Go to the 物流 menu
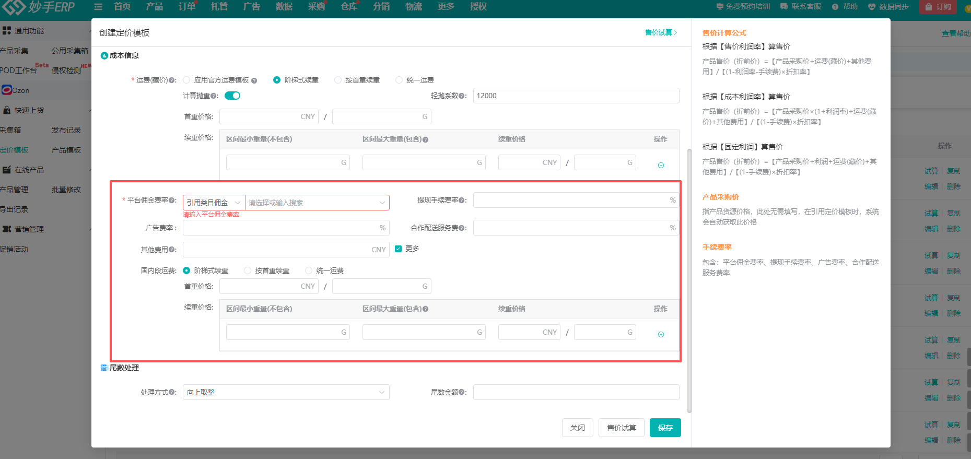Screen dimensions: 971x459 click(414, 7)
